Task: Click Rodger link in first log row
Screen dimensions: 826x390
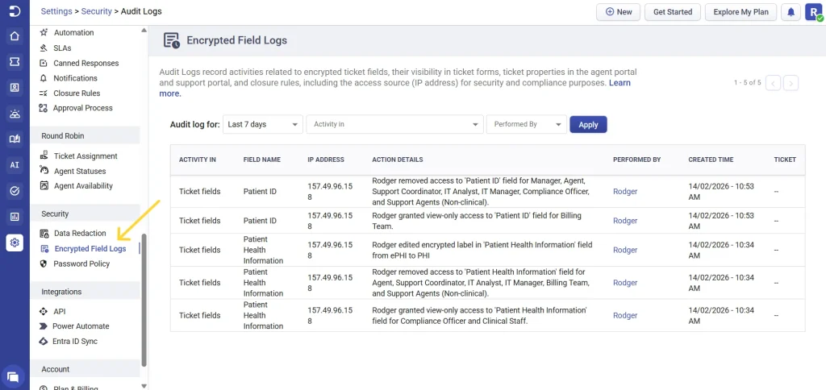Action: [x=625, y=192]
